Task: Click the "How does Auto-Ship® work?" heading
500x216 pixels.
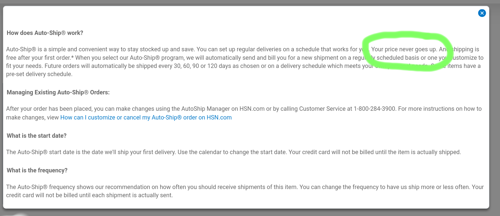Action: click(45, 33)
